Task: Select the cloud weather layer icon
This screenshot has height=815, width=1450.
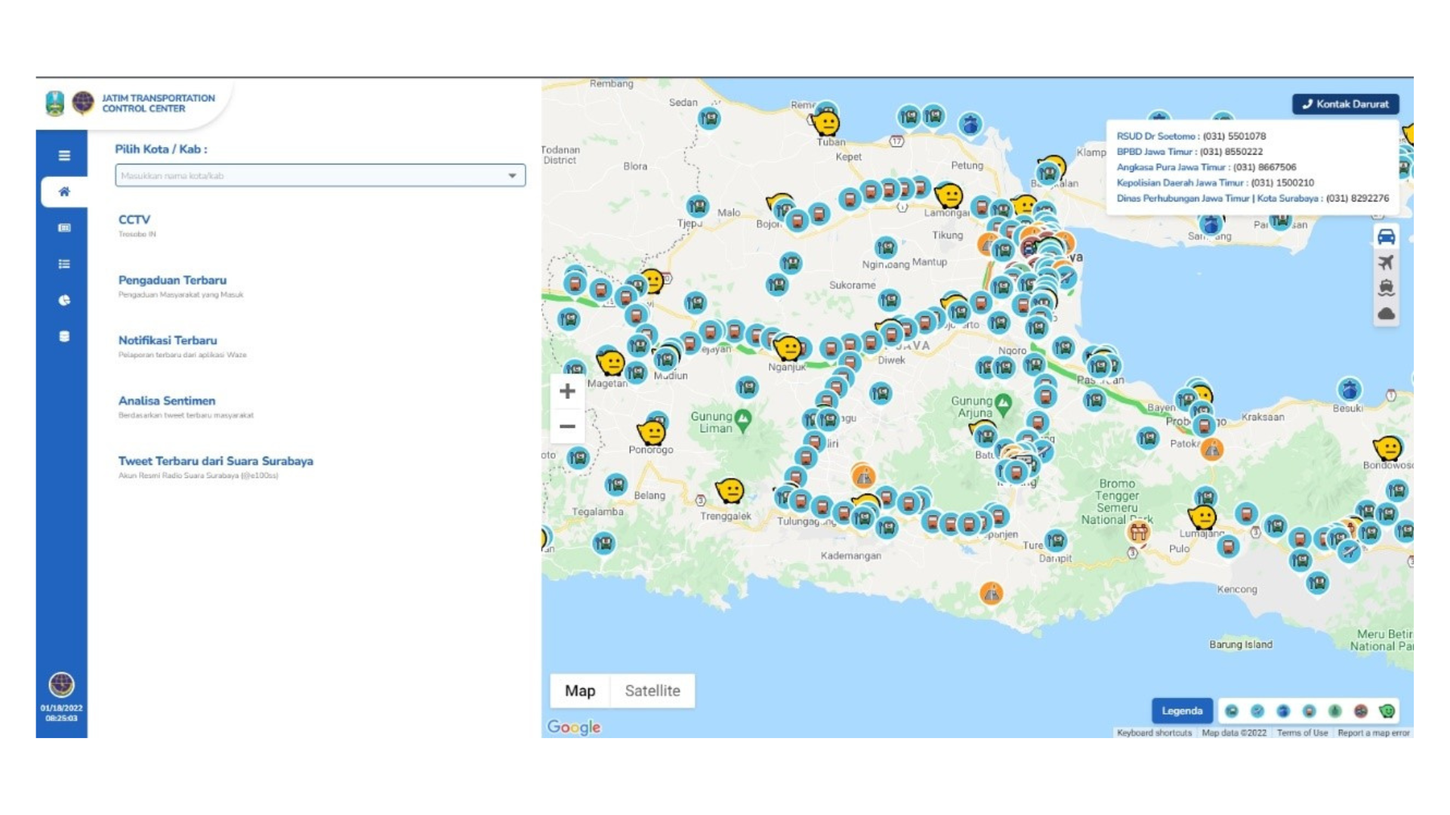Action: tap(1386, 313)
